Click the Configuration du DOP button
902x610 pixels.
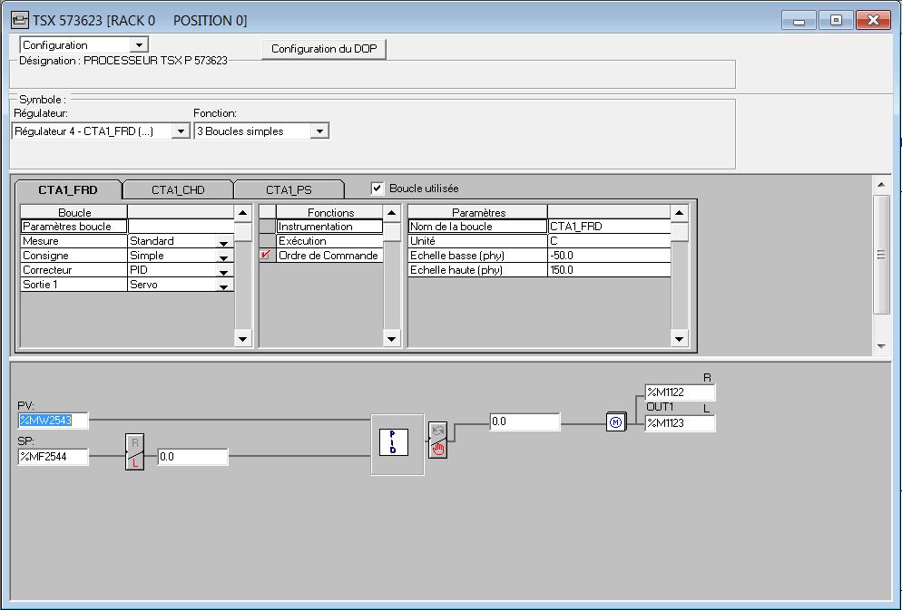click(x=324, y=49)
